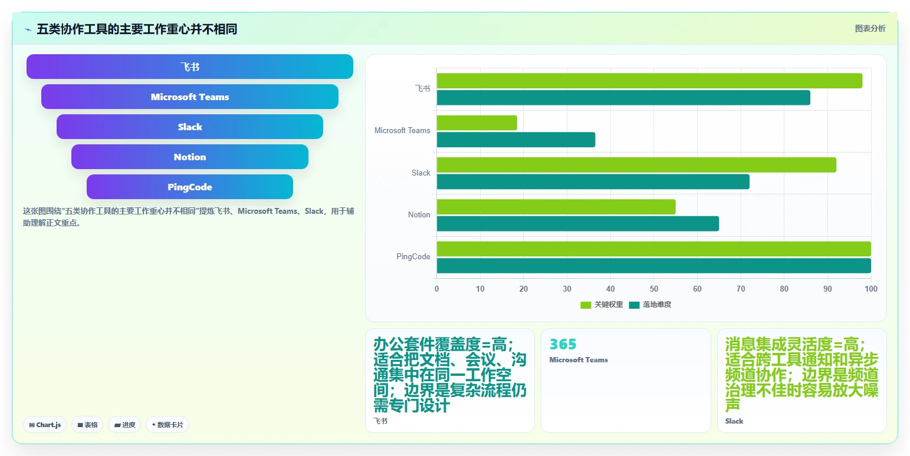Screen dimensions: 910x456
Task: Click Notion's teal chart bar
Action: click(x=578, y=224)
